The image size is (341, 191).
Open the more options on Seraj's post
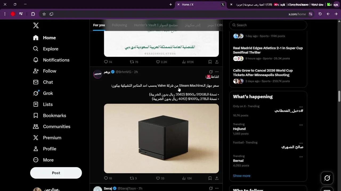pyautogui.click(x=217, y=188)
